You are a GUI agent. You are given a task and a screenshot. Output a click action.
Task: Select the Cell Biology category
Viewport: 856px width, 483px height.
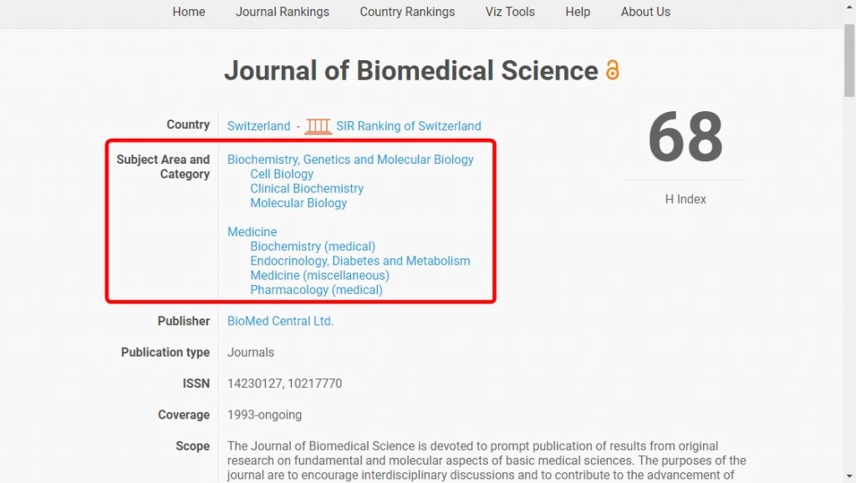(282, 174)
